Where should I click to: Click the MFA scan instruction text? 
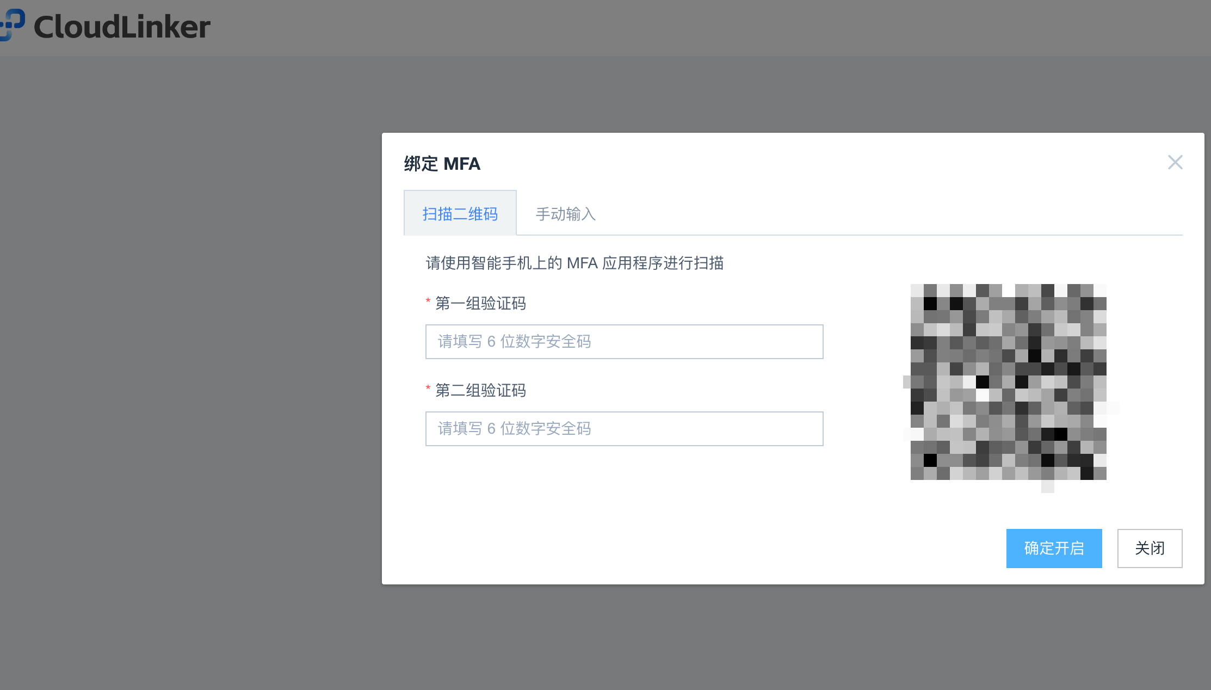(x=574, y=263)
